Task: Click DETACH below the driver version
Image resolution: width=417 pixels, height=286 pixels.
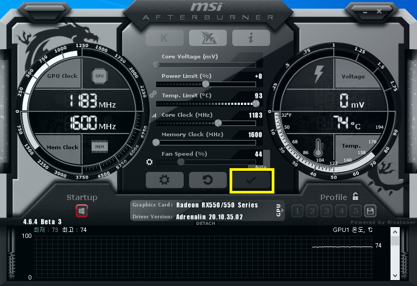Action: tap(206, 223)
